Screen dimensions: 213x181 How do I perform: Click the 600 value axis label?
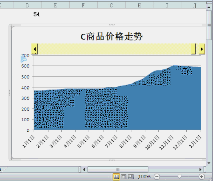tap(25, 66)
